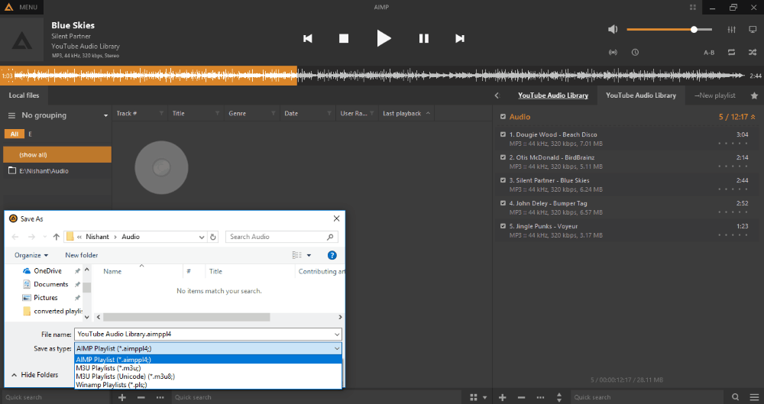The height and width of the screenshot is (404, 764).
Task: Seek within the waveform progress bar
Action: coord(382,76)
